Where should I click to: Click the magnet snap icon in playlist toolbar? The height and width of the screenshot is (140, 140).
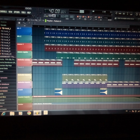(20, 20)
